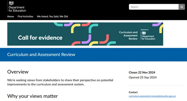Click the Opened 25 Sep 2024 text
Screen dimensions: 187x101
(x=143, y=78)
